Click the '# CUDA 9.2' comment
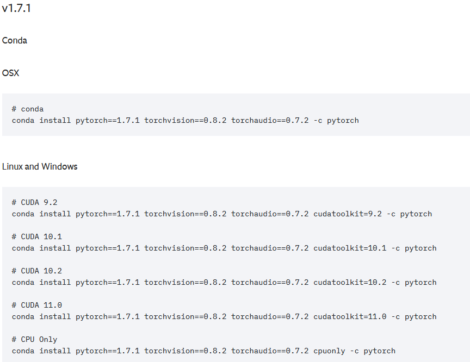 (x=34, y=202)
